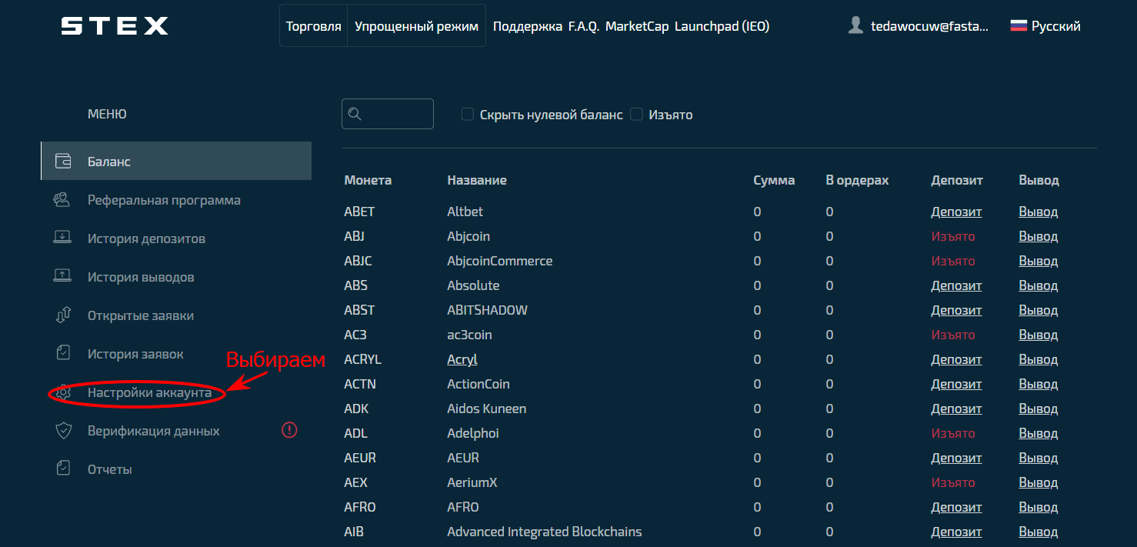Click the wallet icon beside Баланс
Screen dimensions: 1137x547
[63, 162]
